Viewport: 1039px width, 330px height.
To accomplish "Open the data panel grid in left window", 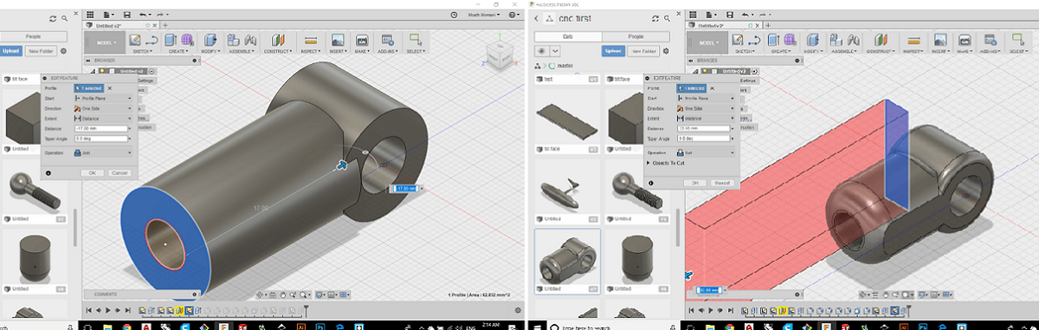I will click(90, 16).
